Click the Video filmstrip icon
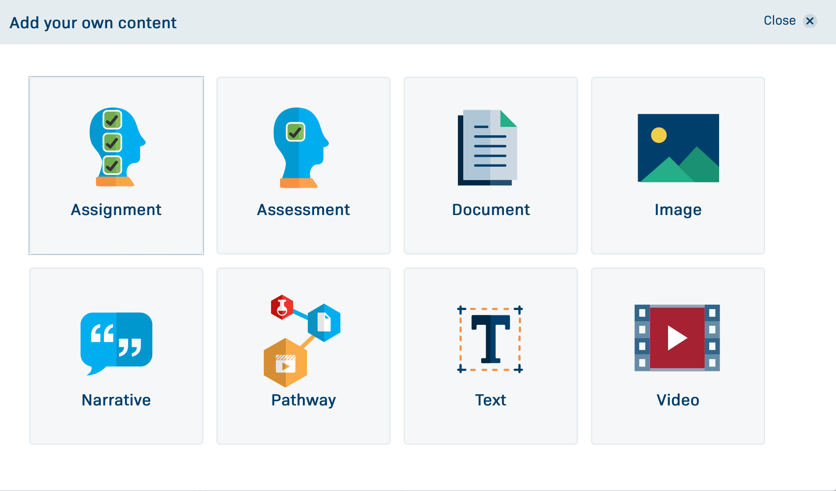Screen dimensions: 836x491 pyautogui.click(x=677, y=338)
